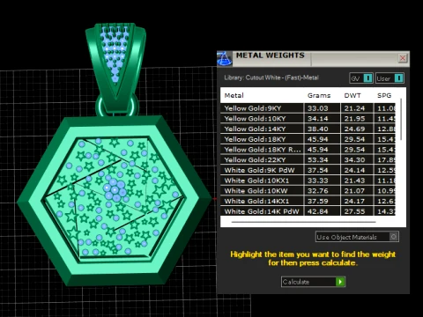423x317 pixels.
Task: Select the White Gold:9K PdW row
Action: 308,170
